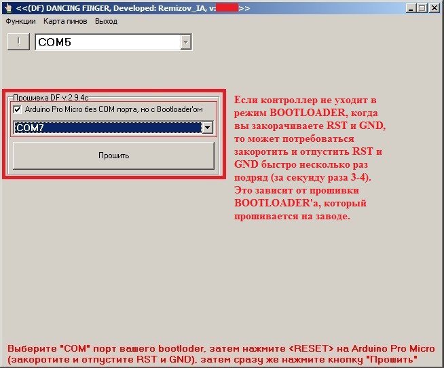Open the Карта пинов menu
Image resolution: width=444 pixels, height=368 pixels.
tap(65, 22)
